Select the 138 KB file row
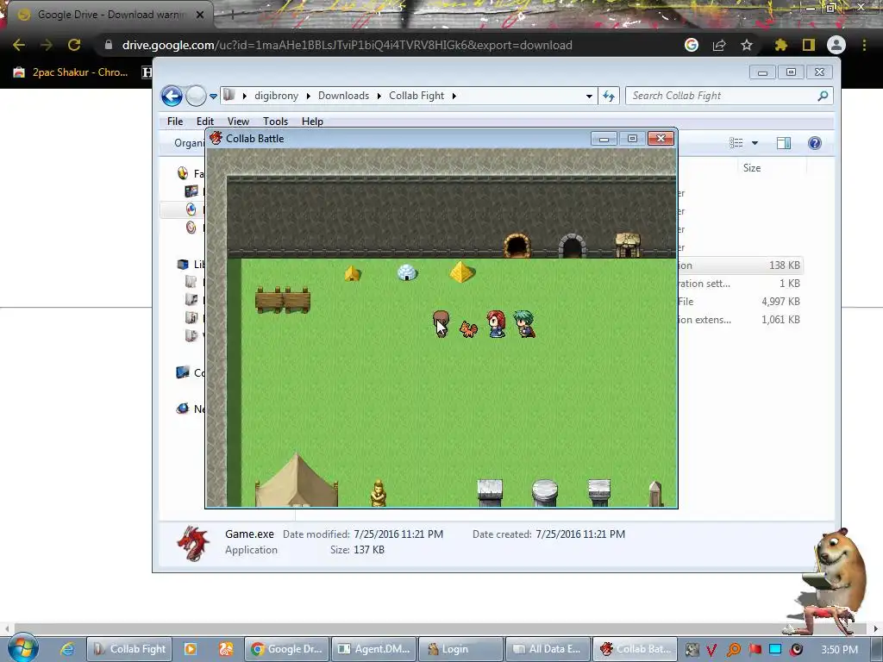883x662 pixels. pyautogui.click(x=739, y=265)
